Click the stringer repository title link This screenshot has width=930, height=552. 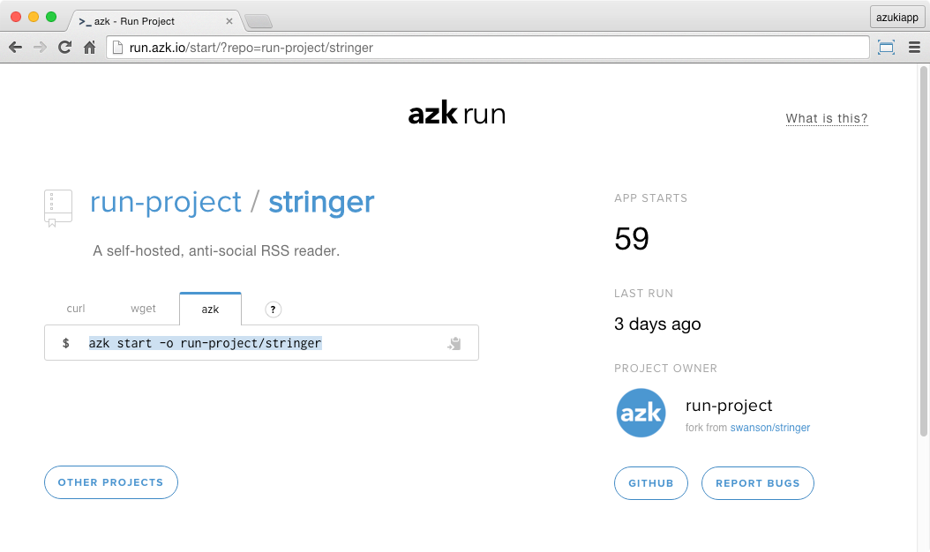click(x=321, y=202)
